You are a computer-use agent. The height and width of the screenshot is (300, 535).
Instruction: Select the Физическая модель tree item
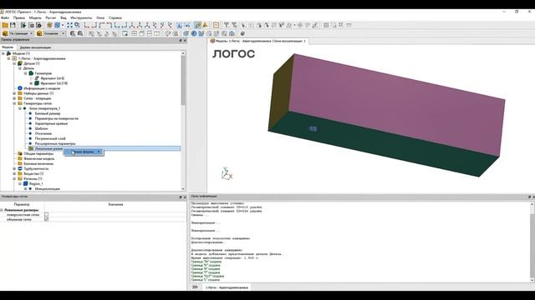39,158
